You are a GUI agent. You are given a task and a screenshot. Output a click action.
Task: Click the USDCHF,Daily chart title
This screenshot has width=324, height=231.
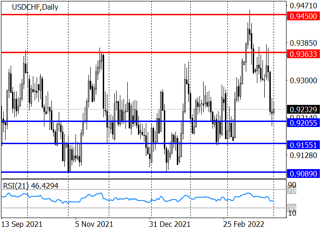[x=35, y=7]
